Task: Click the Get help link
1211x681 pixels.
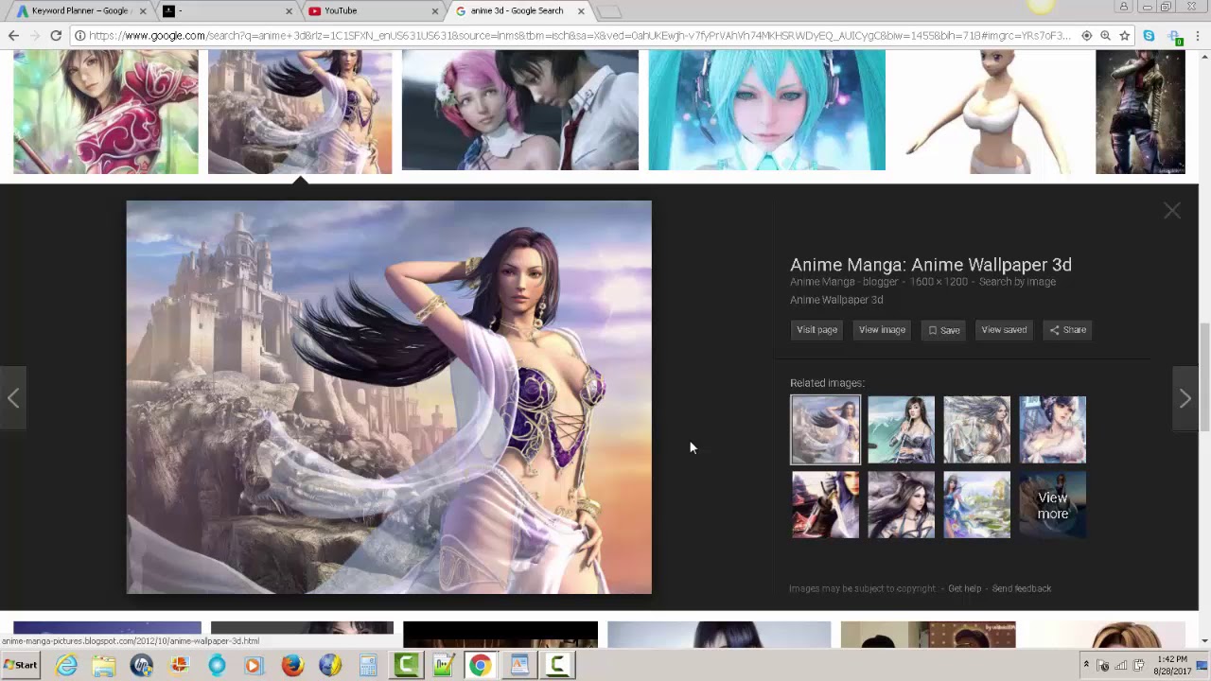Action: pyautogui.click(x=964, y=588)
